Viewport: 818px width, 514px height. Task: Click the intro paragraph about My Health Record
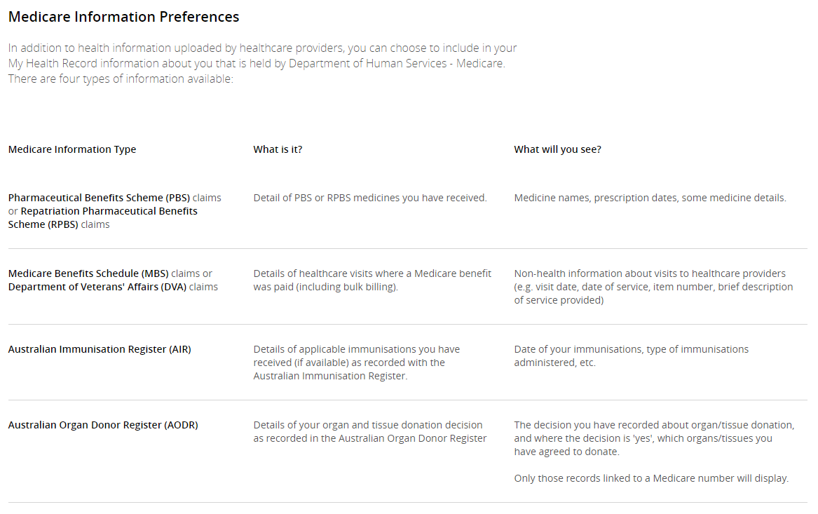[x=262, y=63]
